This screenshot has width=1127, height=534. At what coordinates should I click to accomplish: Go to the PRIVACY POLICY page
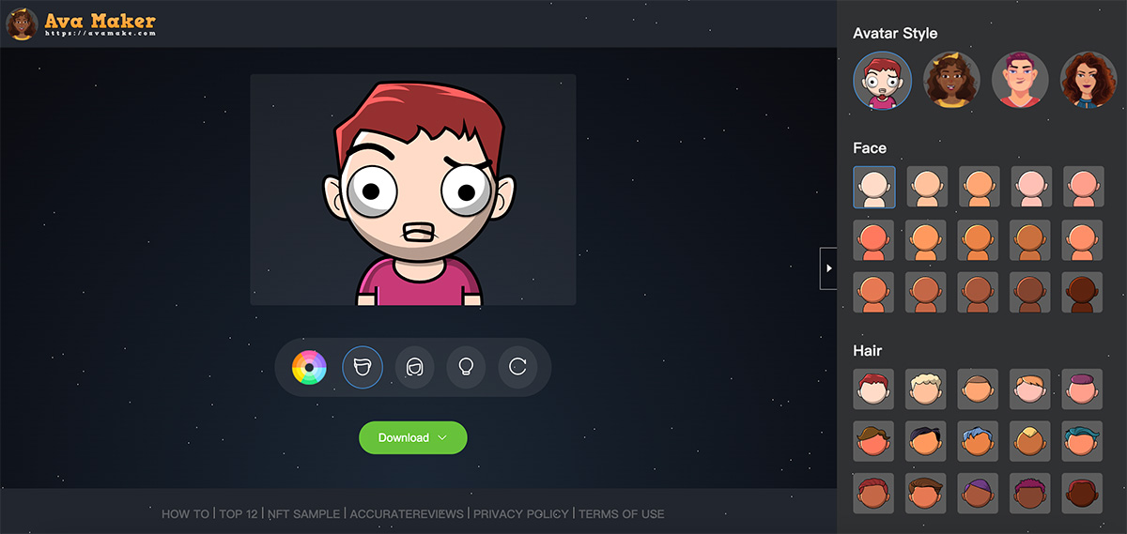pos(521,514)
